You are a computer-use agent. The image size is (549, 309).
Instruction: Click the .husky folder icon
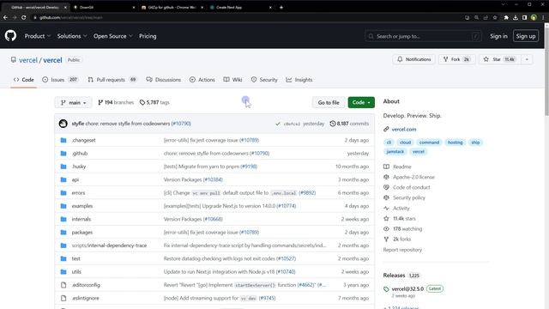pyautogui.click(x=63, y=167)
